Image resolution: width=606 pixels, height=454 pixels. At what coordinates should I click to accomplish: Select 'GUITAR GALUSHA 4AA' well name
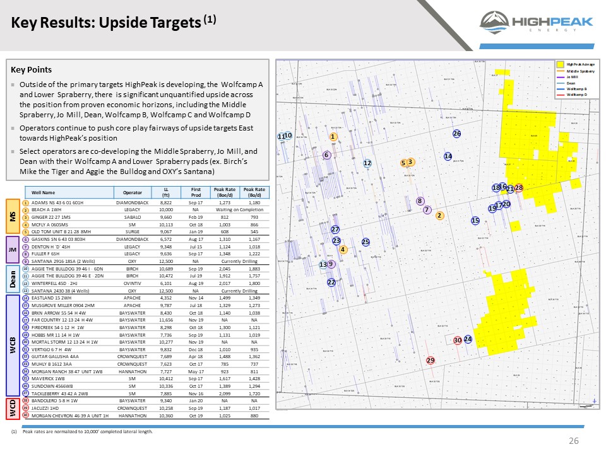pos(55,357)
